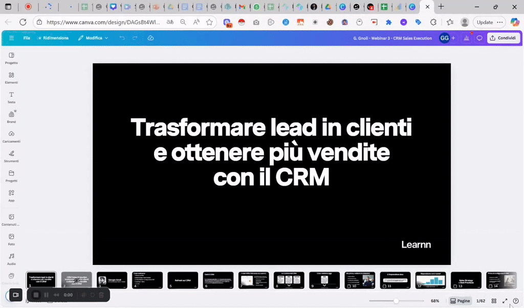Open the Strumenti drawing tools panel
524x308 pixels.
coord(11,157)
